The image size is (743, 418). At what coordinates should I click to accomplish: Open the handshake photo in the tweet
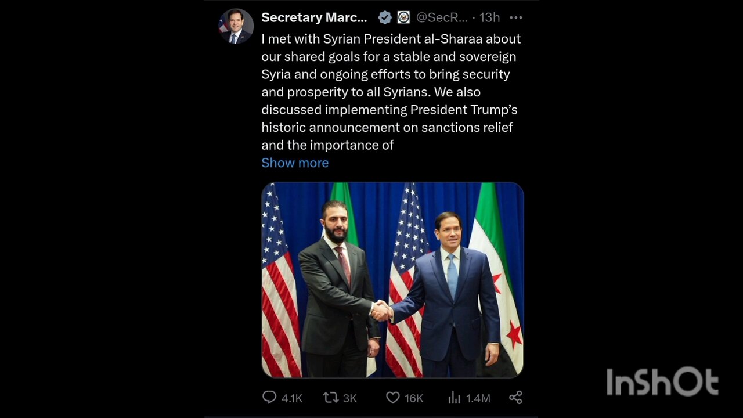pyautogui.click(x=392, y=280)
